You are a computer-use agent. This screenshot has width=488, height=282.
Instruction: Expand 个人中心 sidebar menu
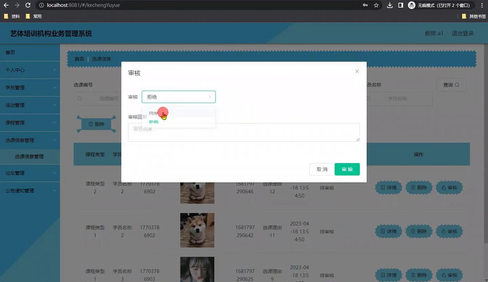pyautogui.click(x=30, y=70)
